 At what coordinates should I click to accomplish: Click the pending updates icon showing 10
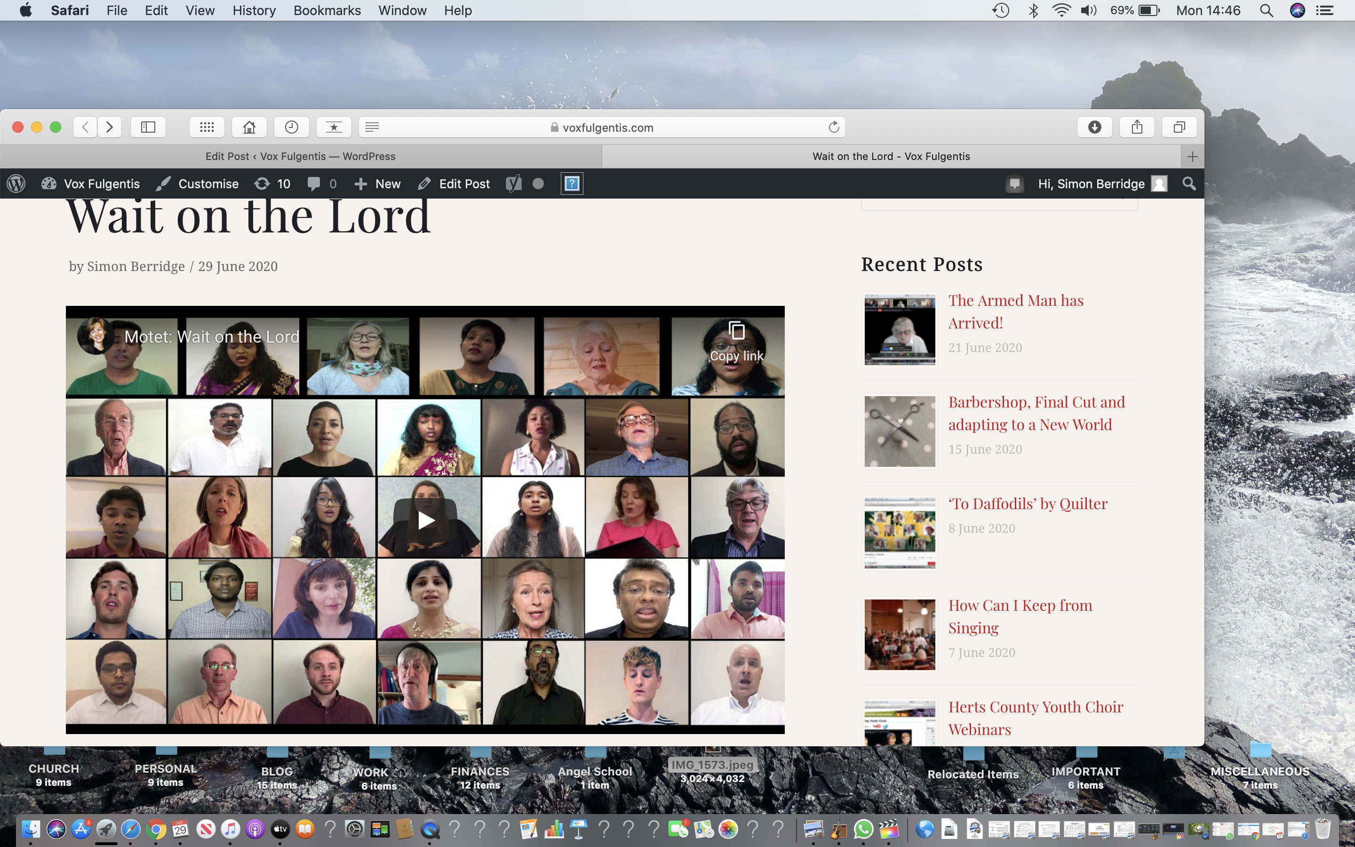[273, 184]
